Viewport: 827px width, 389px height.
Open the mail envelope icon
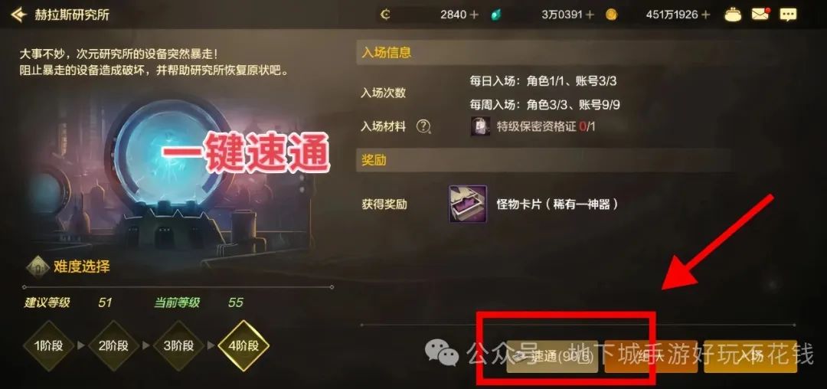click(x=760, y=15)
